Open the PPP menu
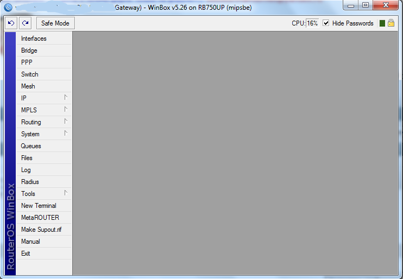403x279 pixels. coord(44,62)
